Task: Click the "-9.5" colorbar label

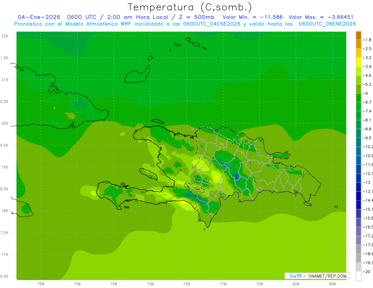Action: pos(367,138)
